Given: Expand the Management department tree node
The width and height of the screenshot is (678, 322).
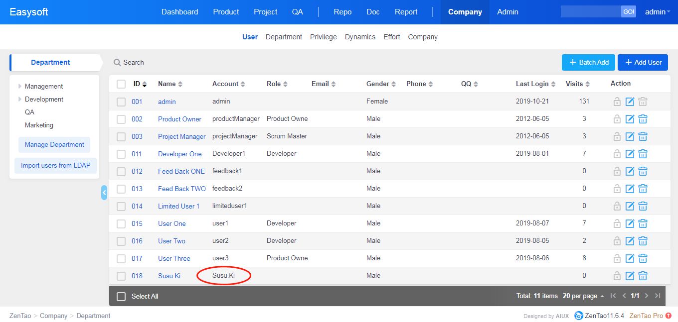Looking at the screenshot, I should [x=20, y=87].
